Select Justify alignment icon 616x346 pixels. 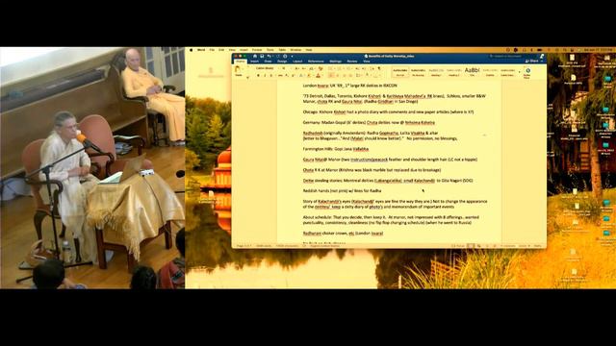(350, 75)
